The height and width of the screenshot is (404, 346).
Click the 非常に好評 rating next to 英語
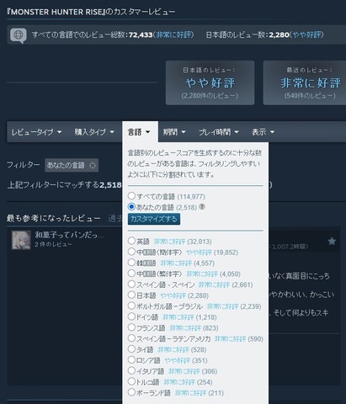169,242
